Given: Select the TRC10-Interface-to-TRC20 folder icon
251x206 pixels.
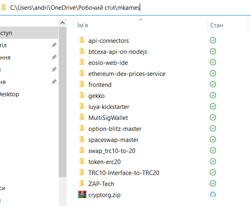Looking at the screenshot, I should [82, 172].
